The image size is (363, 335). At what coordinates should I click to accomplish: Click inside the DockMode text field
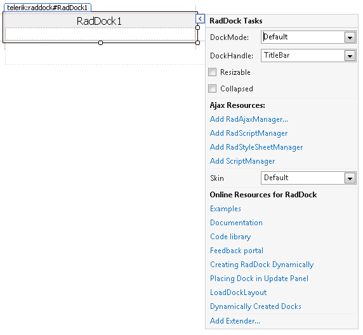pyautogui.click(x=303, y=37)
